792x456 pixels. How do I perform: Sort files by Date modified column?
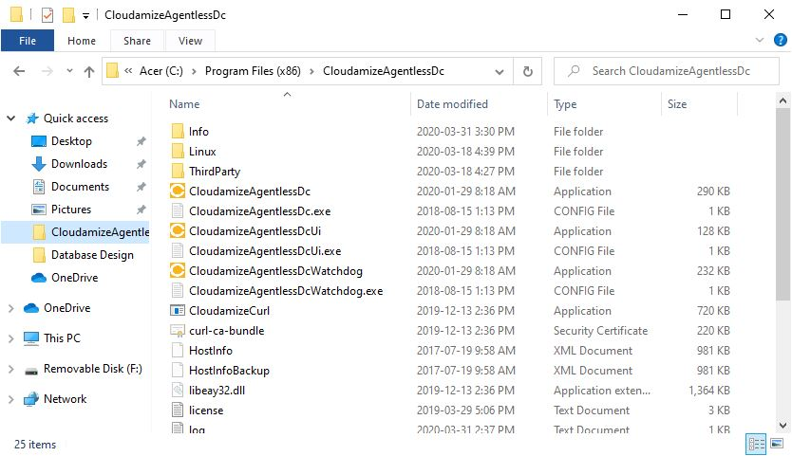[x=452, y=104]
